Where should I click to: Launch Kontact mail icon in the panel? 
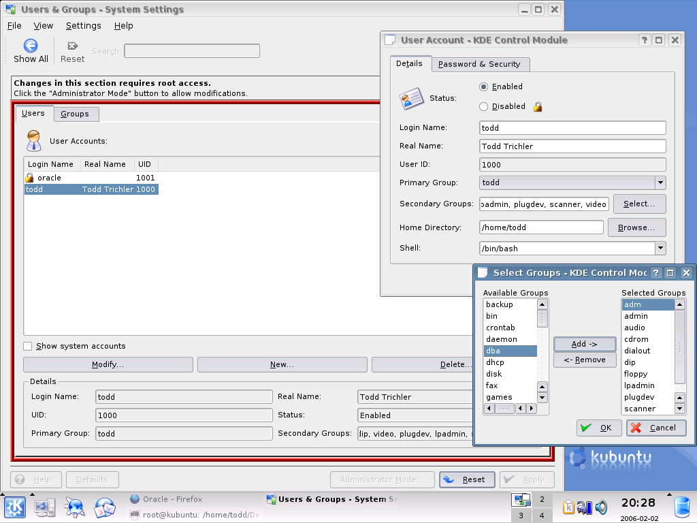point(104,507)
